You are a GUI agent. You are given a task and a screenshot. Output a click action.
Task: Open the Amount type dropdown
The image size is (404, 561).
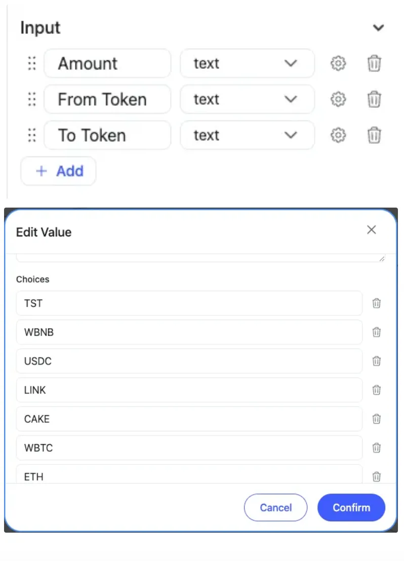pos(247,64)
